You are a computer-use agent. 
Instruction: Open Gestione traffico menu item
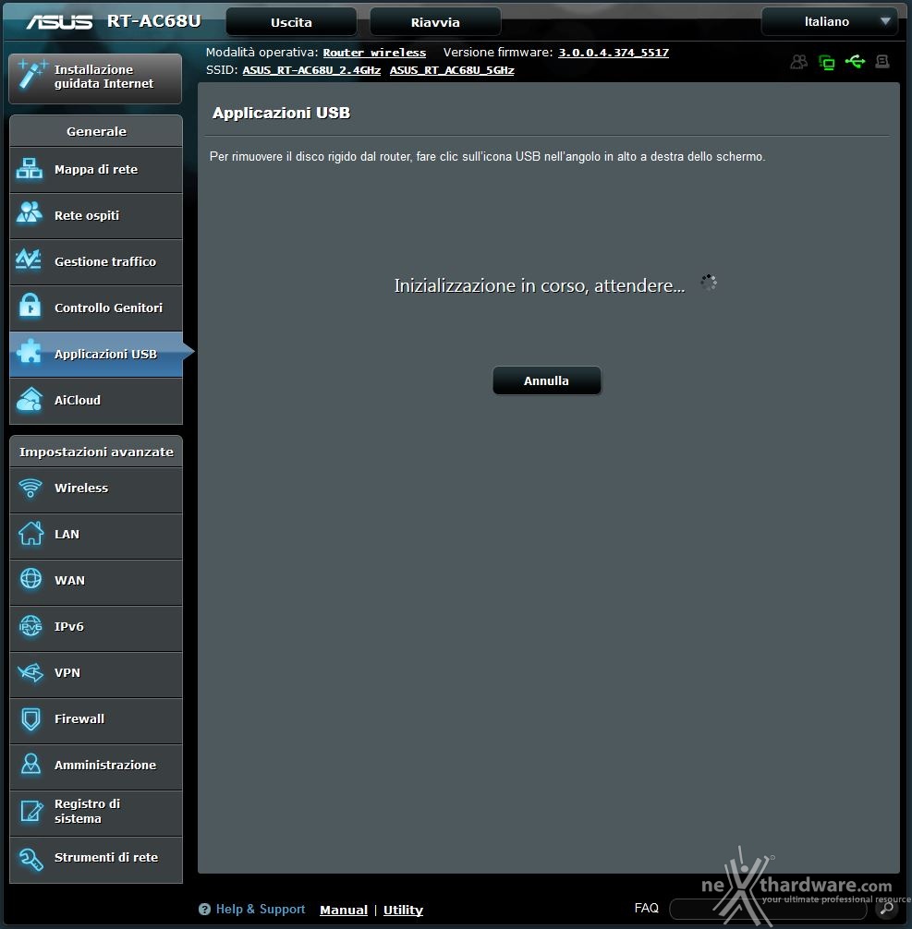click(x=96, y=262)
